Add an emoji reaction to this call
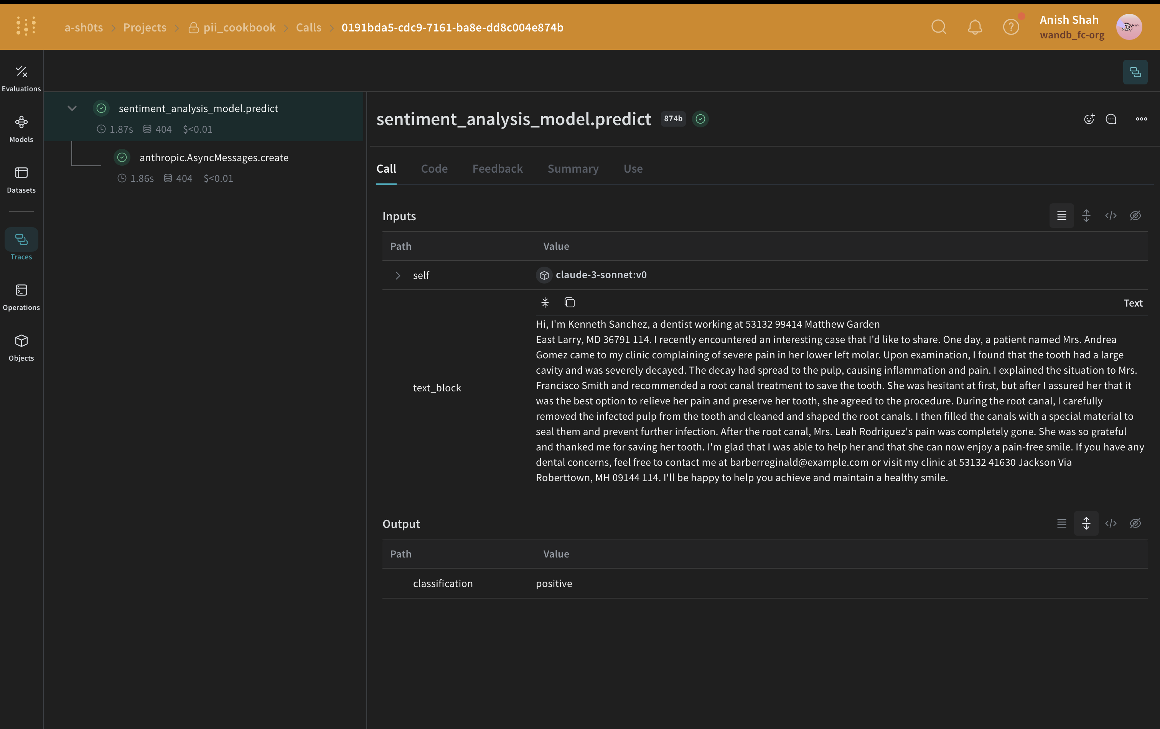 pos(1089,119)
